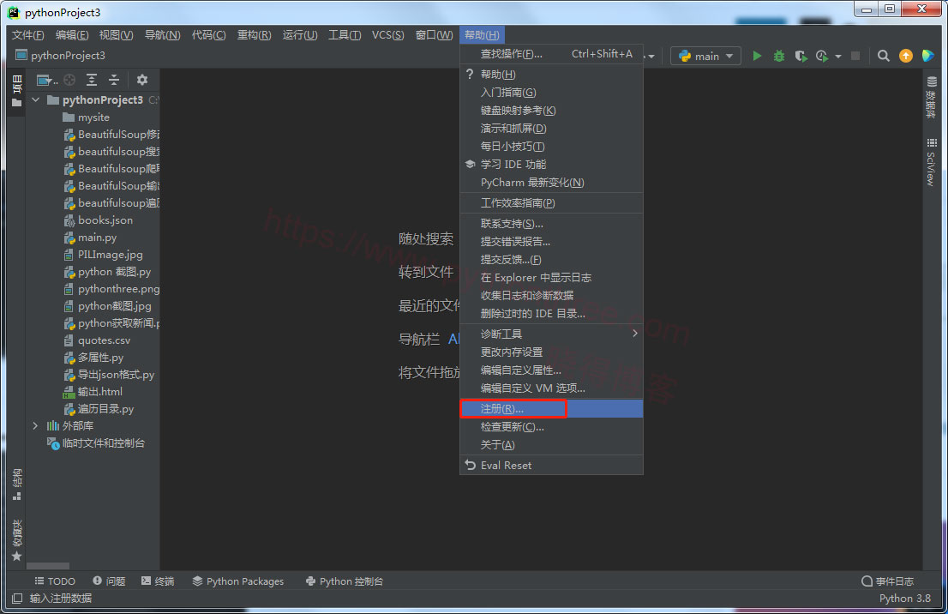Open the Code menu

point(208,35)
